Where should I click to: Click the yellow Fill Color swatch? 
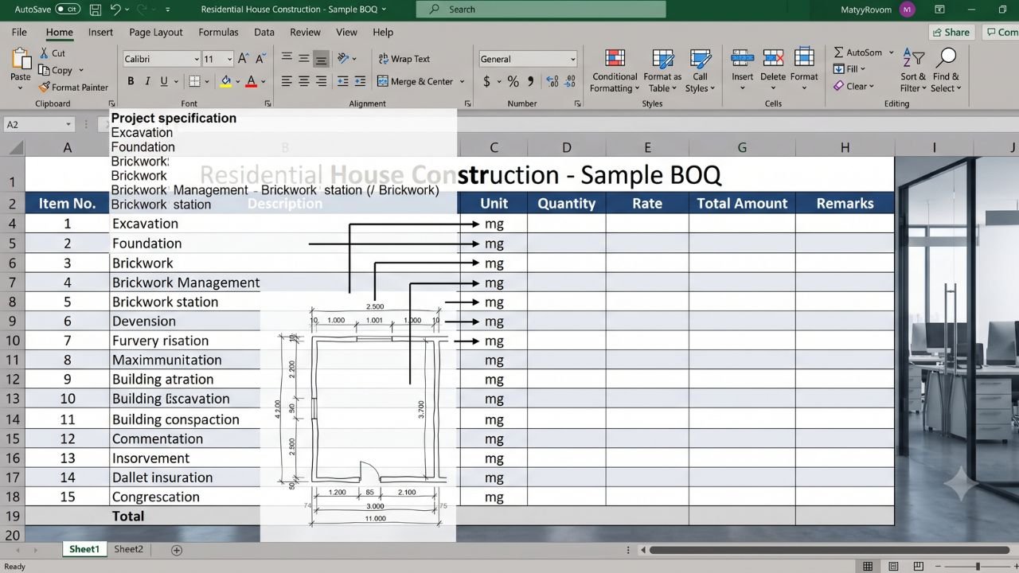coord(226,81)
